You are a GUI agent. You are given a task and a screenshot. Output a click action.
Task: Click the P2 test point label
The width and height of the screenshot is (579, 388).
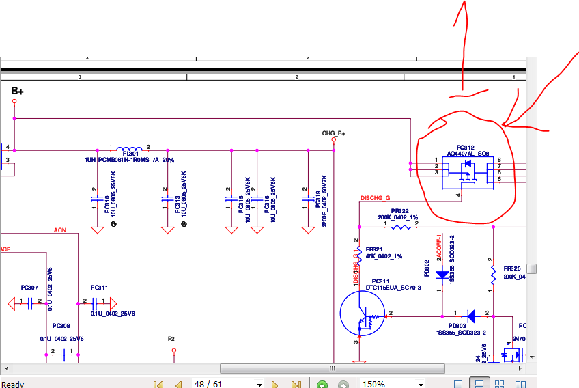tap(171, 339)
